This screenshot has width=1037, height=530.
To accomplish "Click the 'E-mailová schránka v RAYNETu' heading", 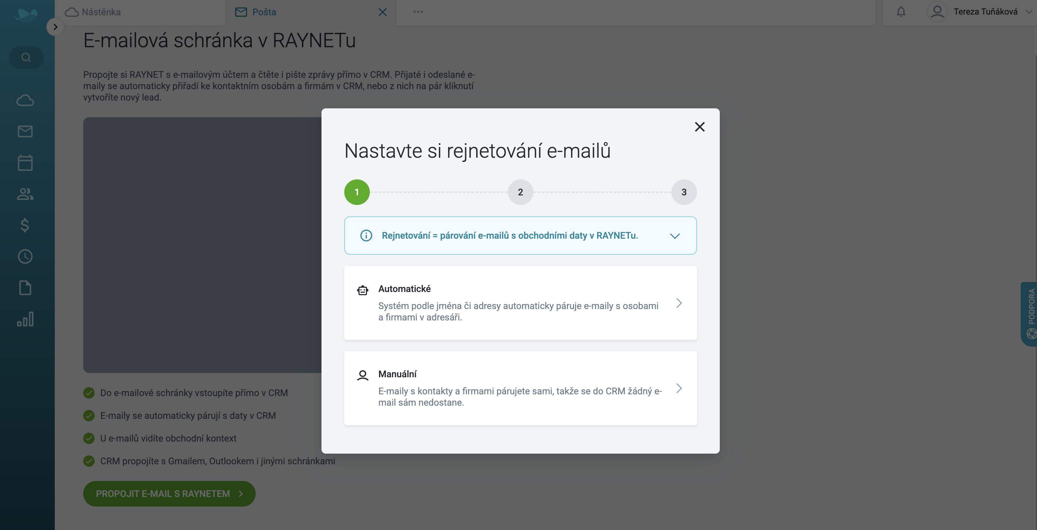I will [219, 40].
